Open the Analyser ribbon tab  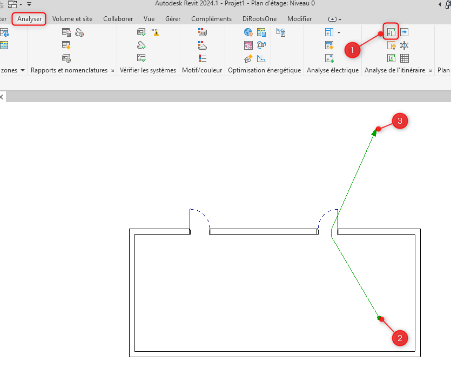click(x=30, y=18)
